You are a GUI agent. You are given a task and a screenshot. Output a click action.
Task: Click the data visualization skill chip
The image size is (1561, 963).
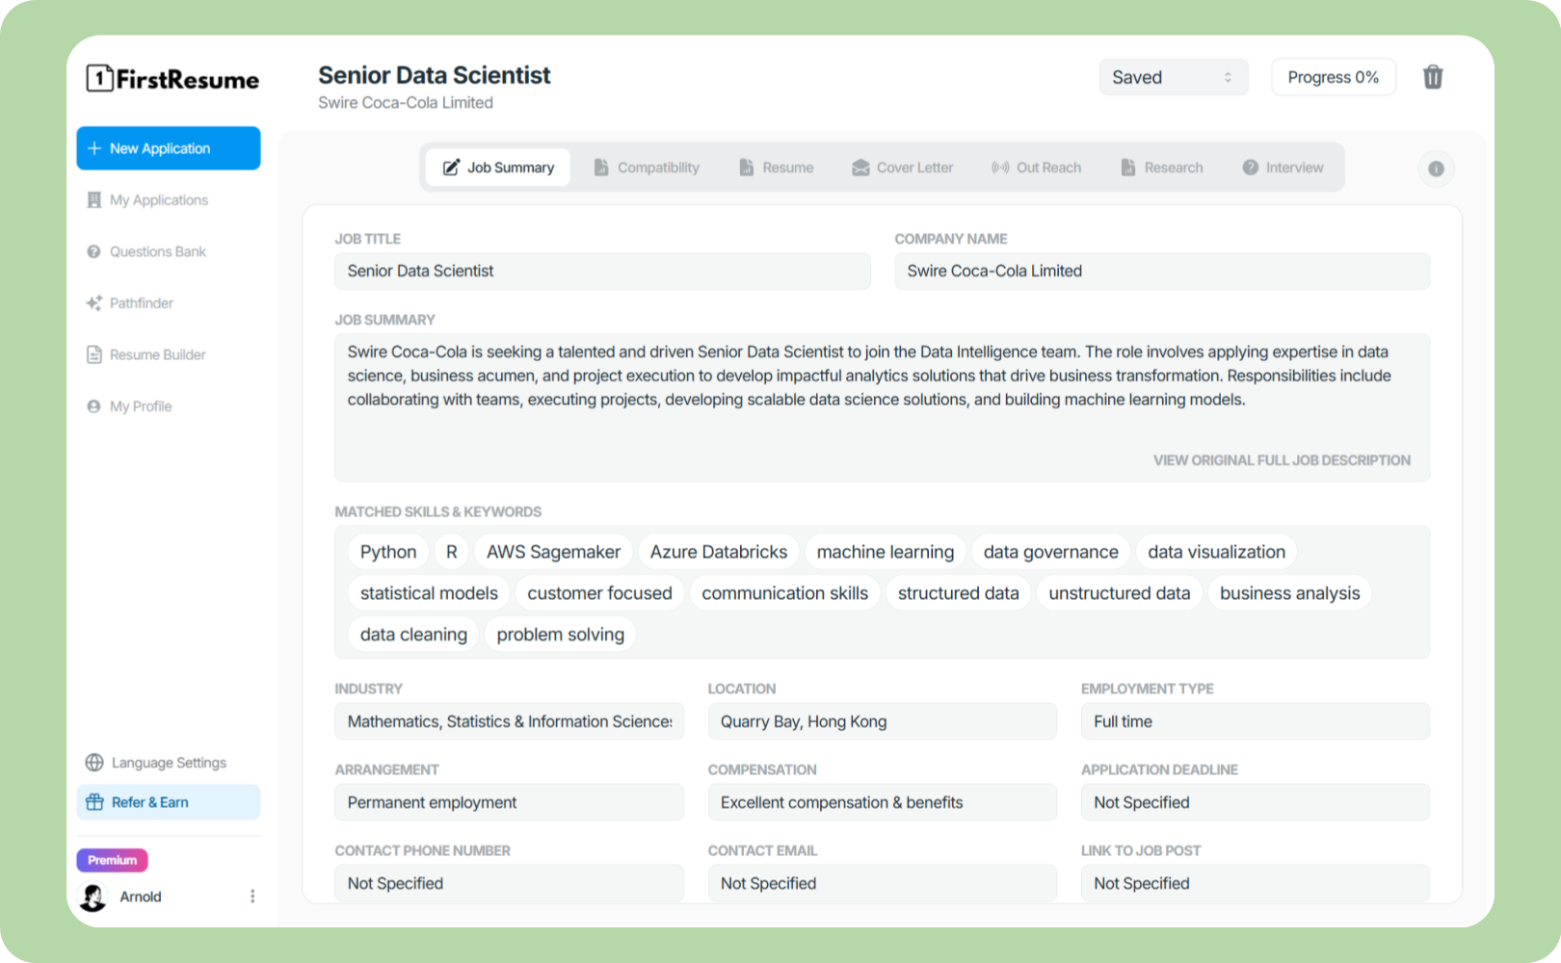pos(1217,552)
